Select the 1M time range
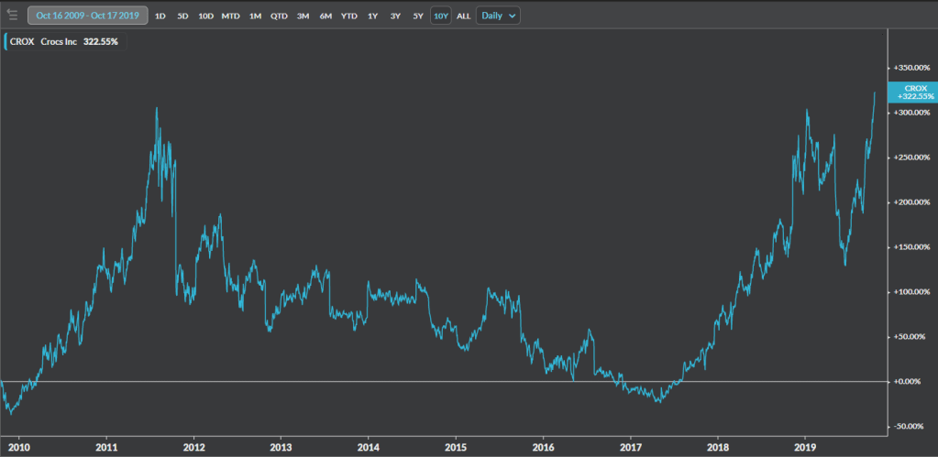 click(x=255, y=16)
